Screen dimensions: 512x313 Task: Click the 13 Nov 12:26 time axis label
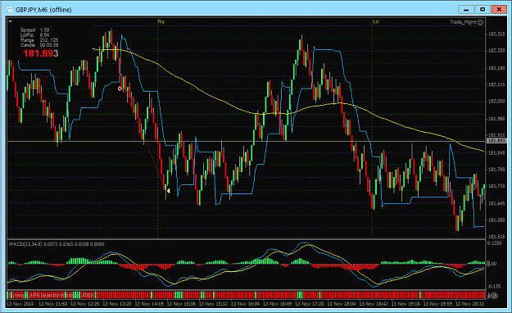click(x=85, y=303)
